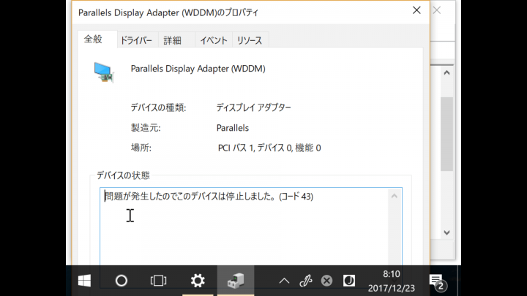Click the Parallels display adapter device icon
Viewport: 527px width, 296px height.
(x=103, y=72)
